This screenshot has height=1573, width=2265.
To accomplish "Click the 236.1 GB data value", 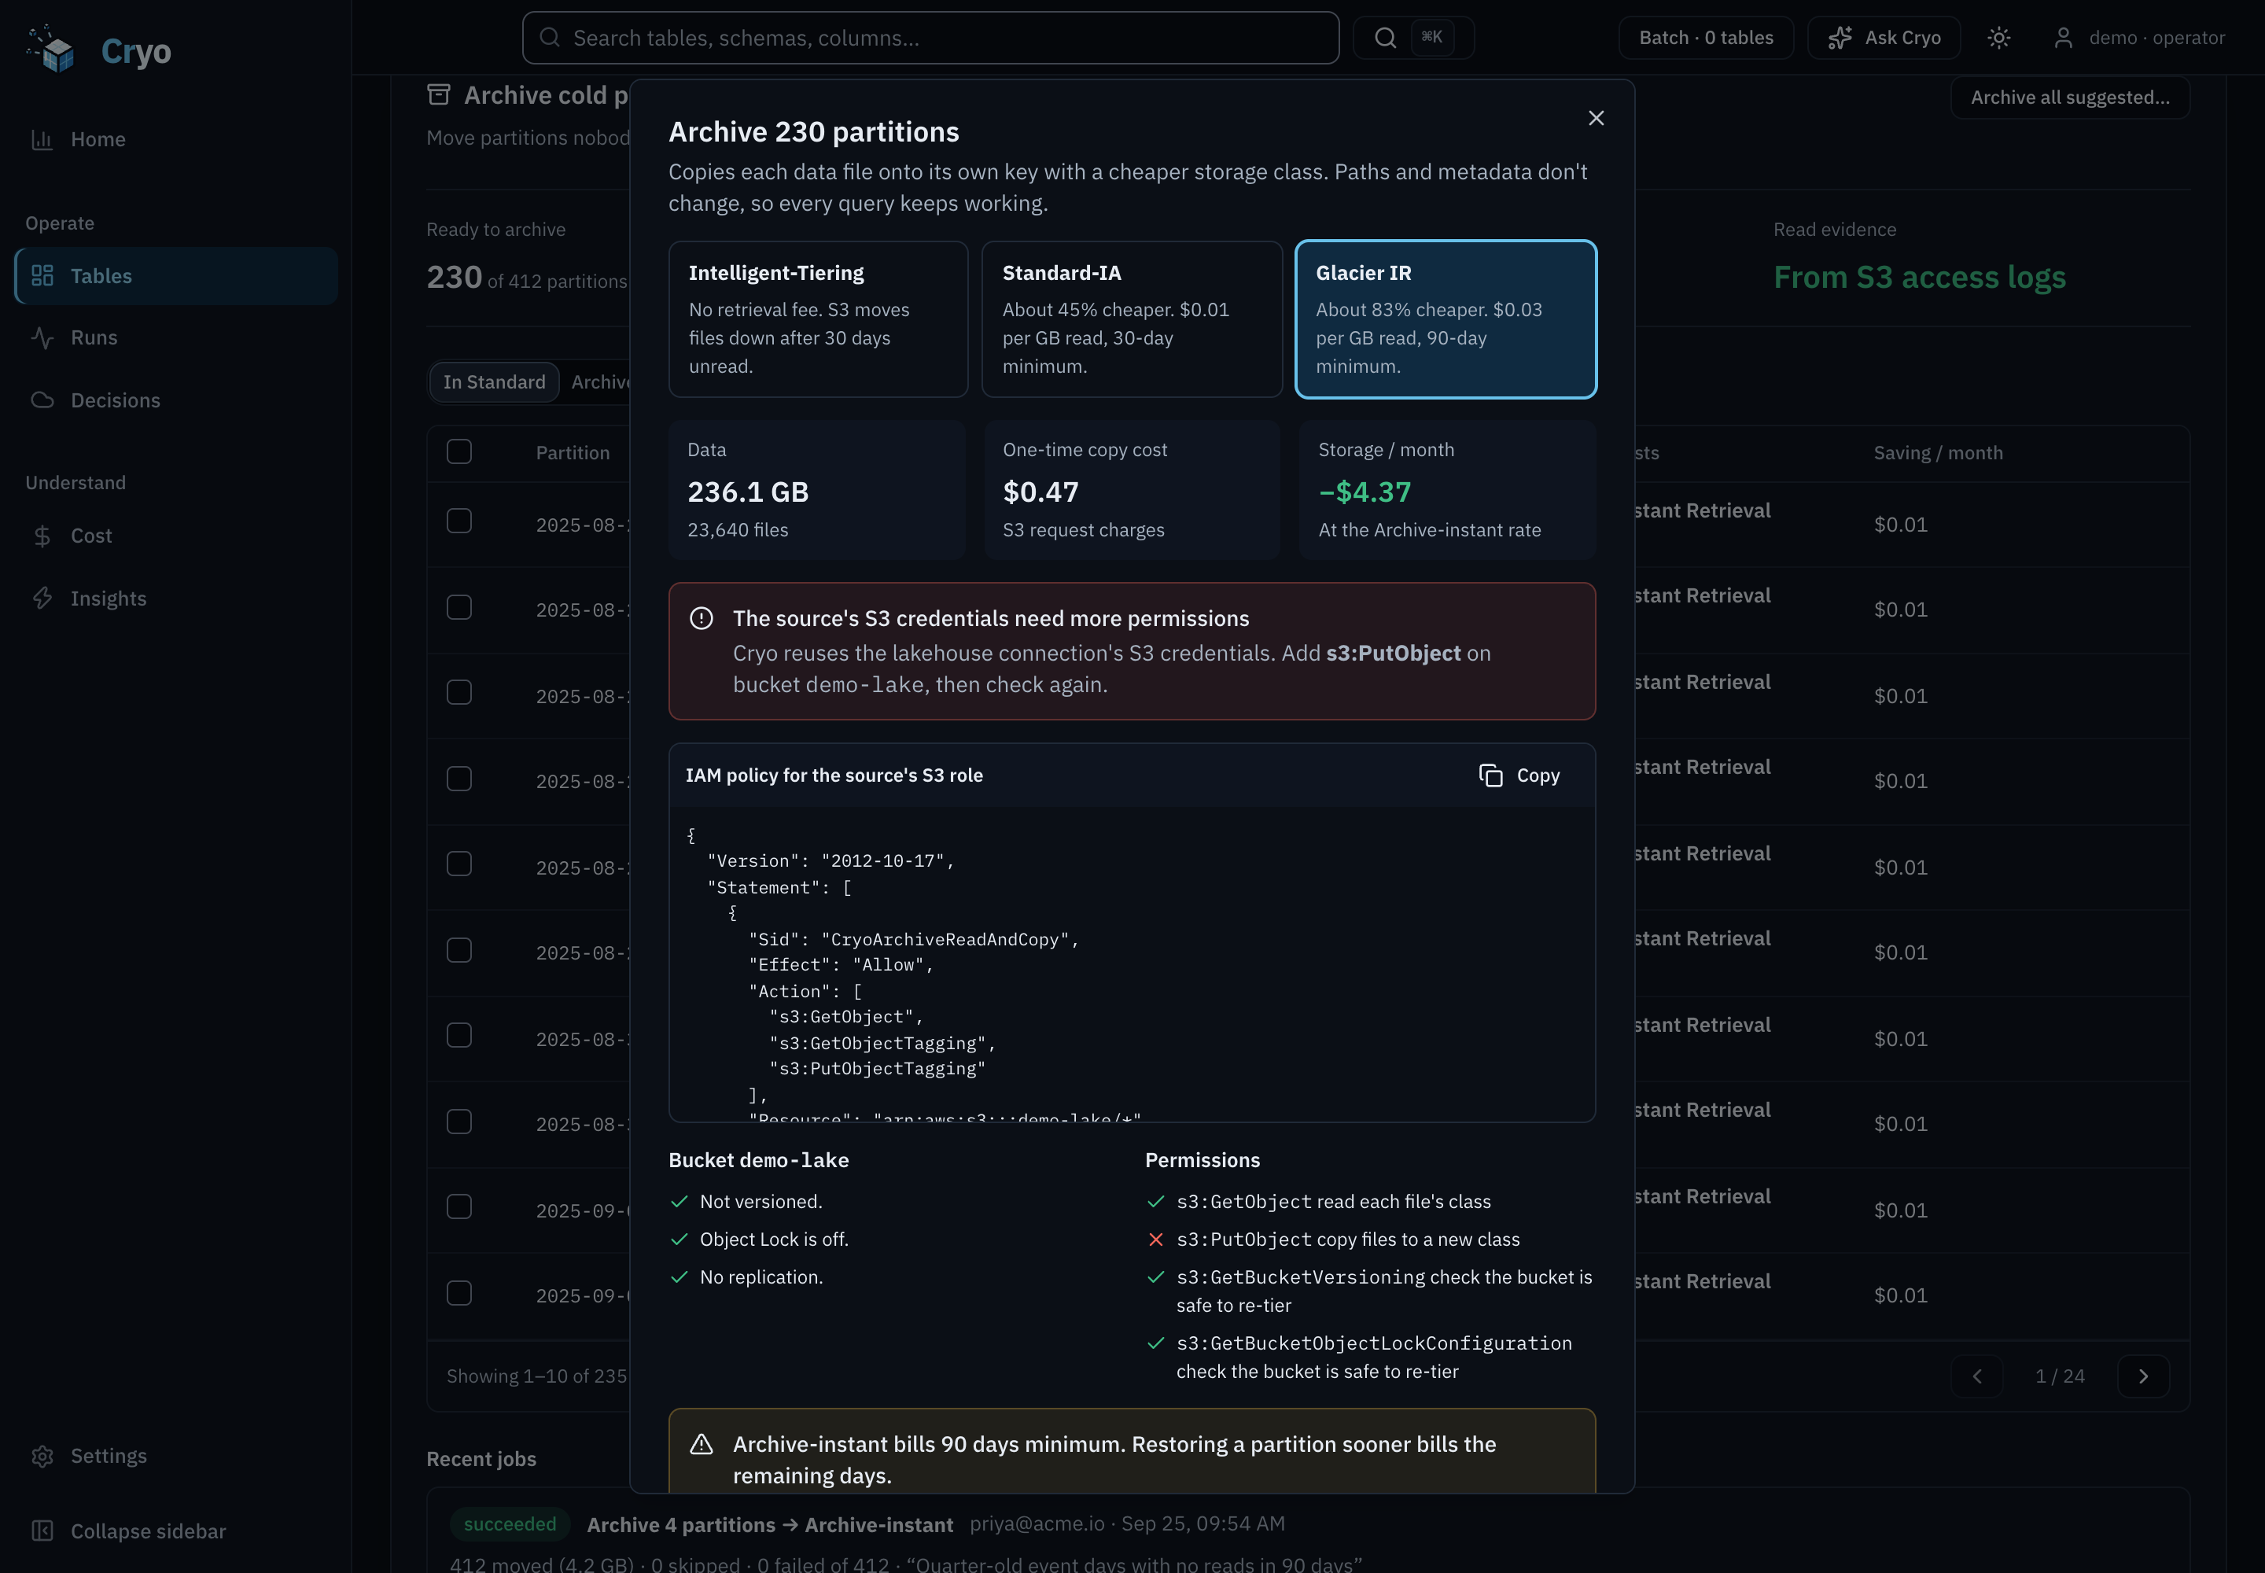I will click(x=748, y=492).
